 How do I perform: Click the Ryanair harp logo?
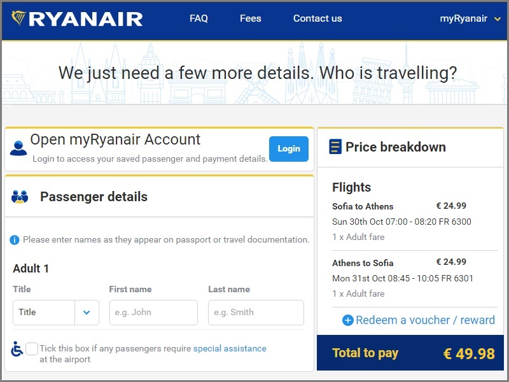coord(18,18)
